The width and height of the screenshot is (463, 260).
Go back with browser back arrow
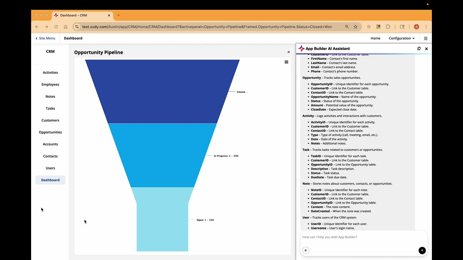point(37,27)
